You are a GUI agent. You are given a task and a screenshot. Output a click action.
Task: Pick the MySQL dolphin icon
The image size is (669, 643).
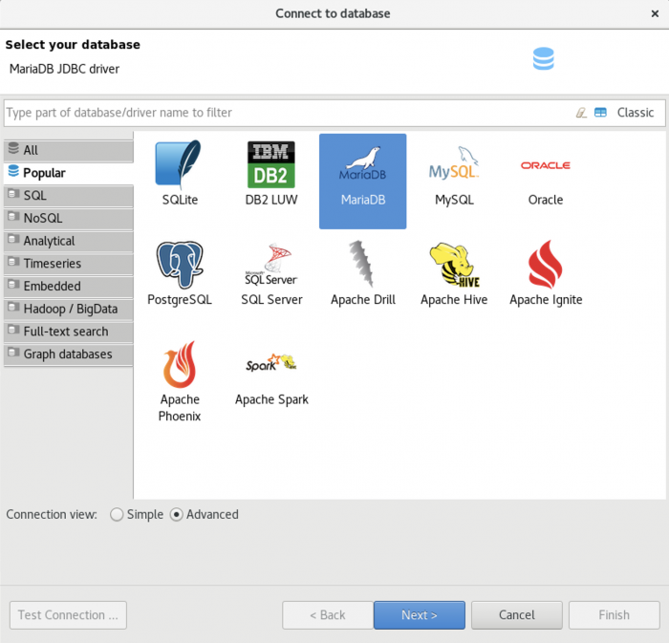coord(454,163)
